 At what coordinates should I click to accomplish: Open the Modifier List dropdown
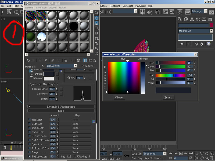click(x=211, y=31)
